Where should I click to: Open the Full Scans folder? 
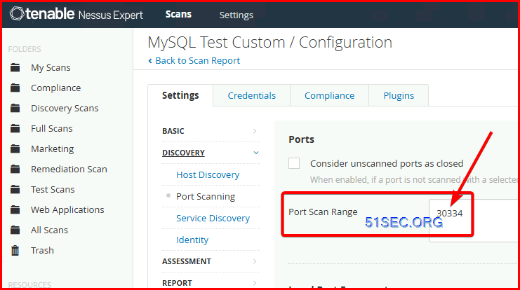tap(52, 128)
